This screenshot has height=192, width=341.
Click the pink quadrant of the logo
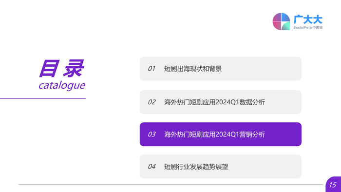[x=277, y=26]
